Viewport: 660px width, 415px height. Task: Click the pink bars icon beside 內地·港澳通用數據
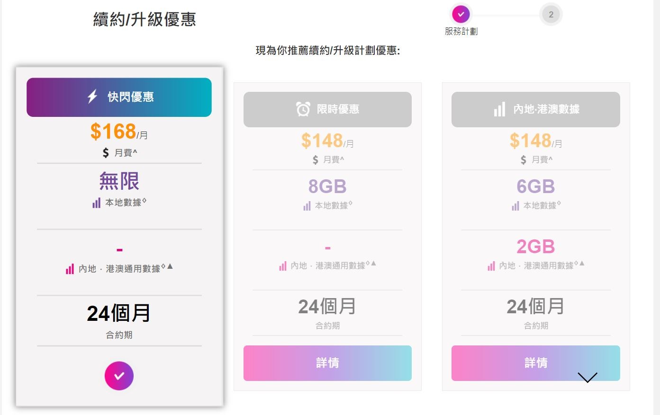pyautogui.click(x=69, y=268)
